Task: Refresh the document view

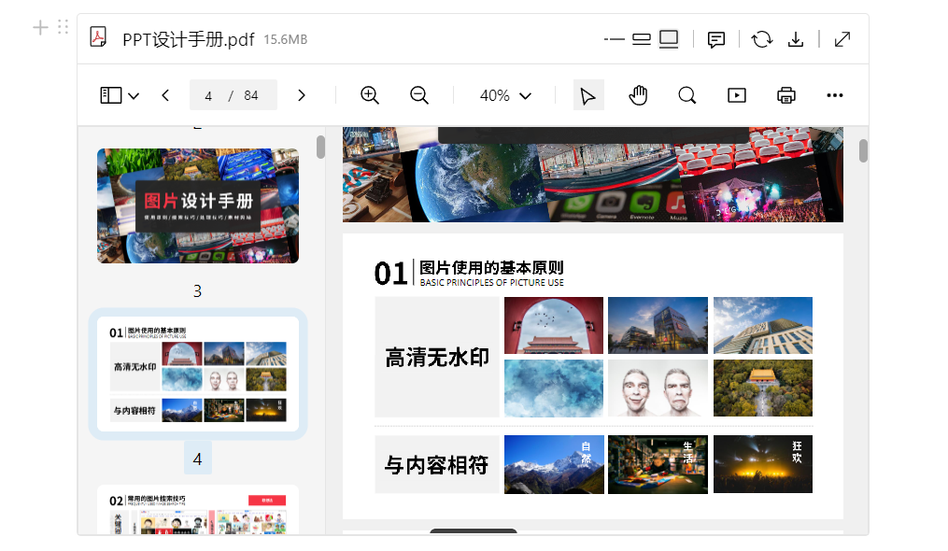Action: pos(761,39)
